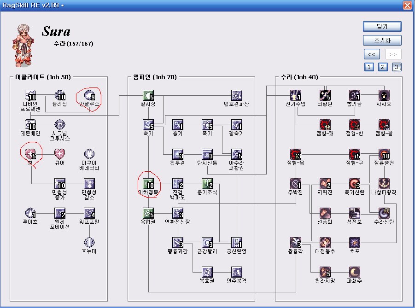The height and width of the screenshot is (308, 415).
Task: Select the 사자후 skill icon
Action: tap(384, 95)
